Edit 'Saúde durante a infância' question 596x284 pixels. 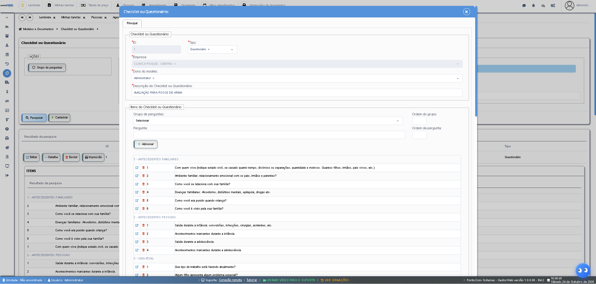(x=137, y=225)
